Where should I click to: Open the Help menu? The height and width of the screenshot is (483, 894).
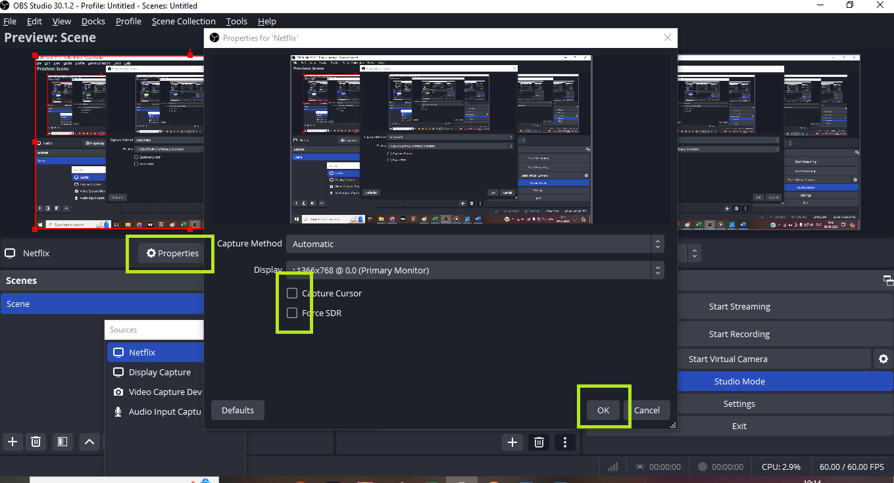[267, 21]
